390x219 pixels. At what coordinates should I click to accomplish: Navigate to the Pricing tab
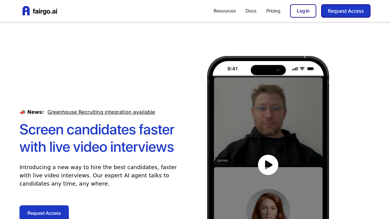pyautogui.click(x=273, y=11)
